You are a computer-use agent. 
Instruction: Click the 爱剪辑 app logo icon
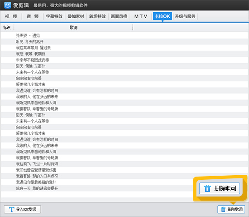pyautogui.click(x=7, y=5)
